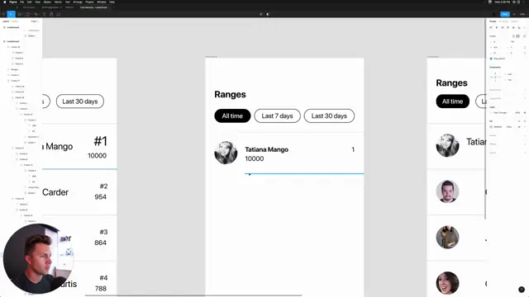Open the Pen tool dropdown arrow
529x297 pixels.
point(39,15)
